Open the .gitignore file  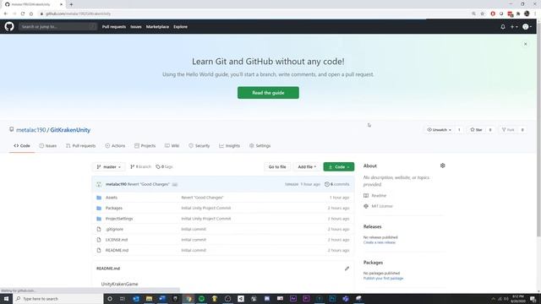[114, 229]
